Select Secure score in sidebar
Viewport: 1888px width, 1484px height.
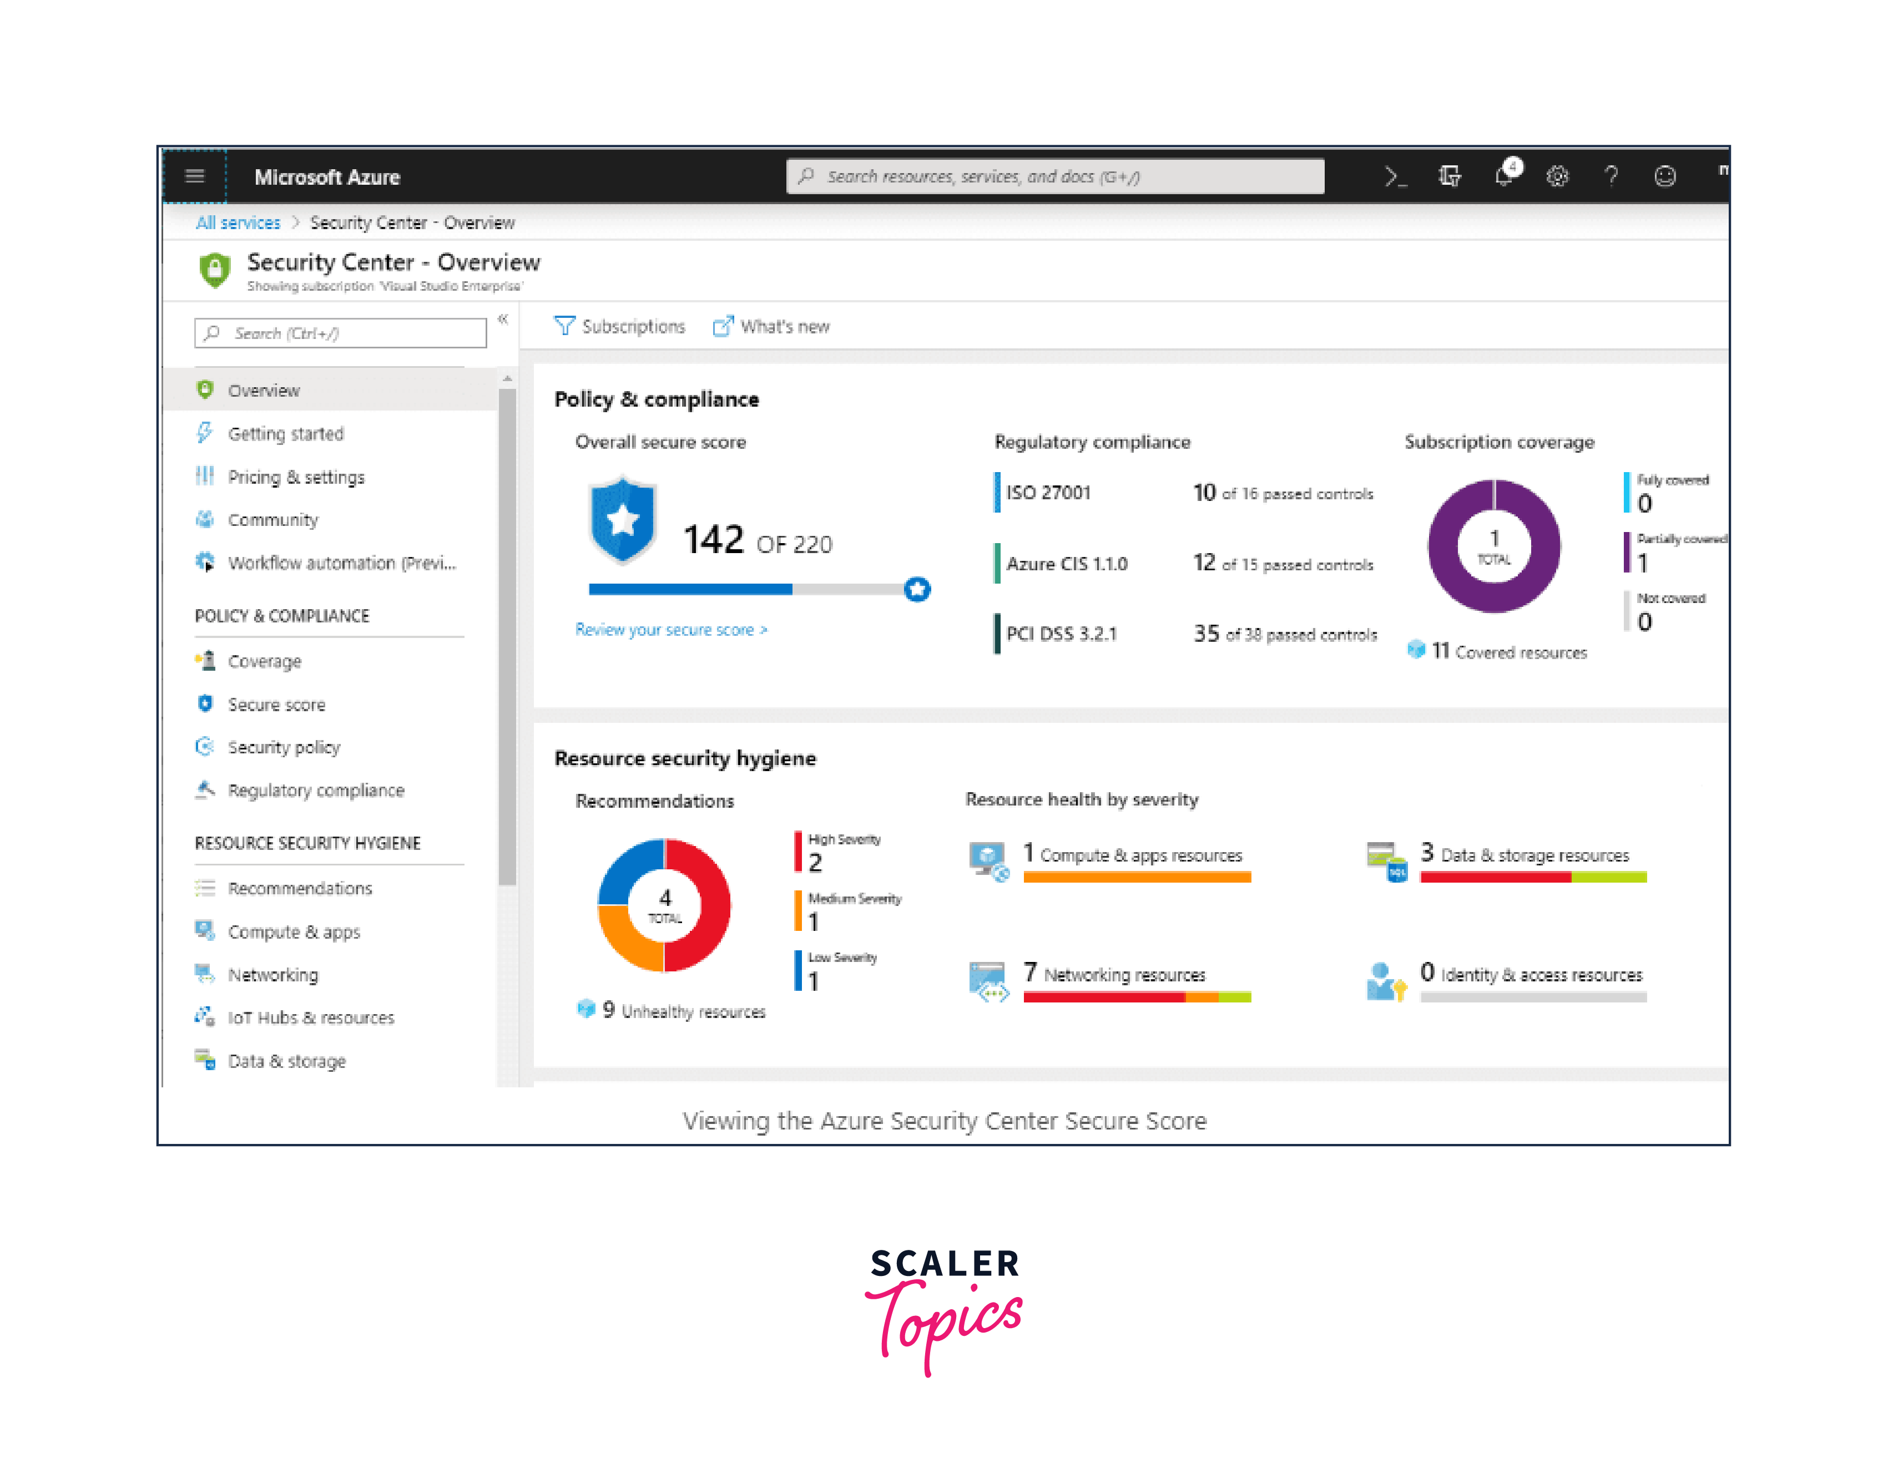(x=276, y=705)
